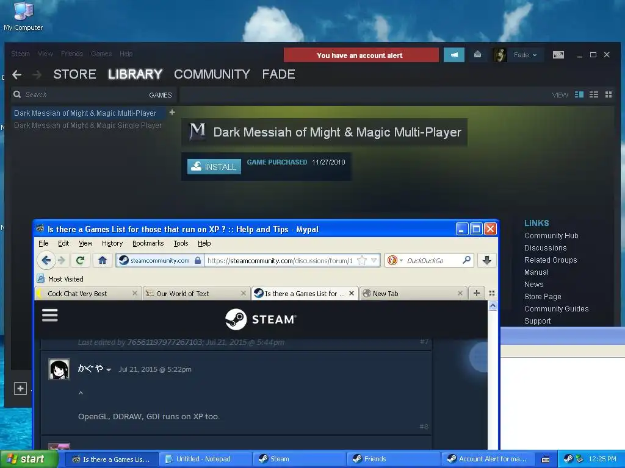Switch to the New Tab tab
This screenshot has width=625, height=468.
pos(413,293)
